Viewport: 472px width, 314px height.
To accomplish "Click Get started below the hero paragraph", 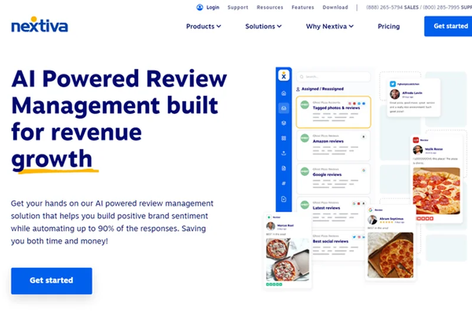I will pyautogui.click(x=51, y=280).
